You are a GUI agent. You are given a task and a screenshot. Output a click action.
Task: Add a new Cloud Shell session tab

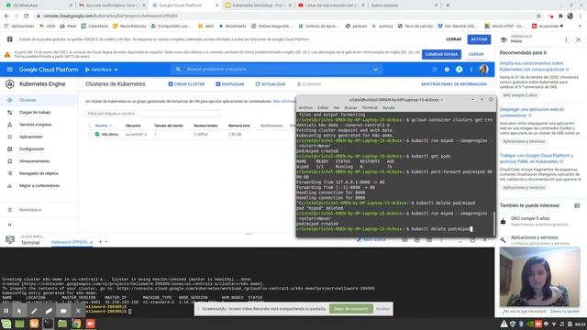[100, 242]
